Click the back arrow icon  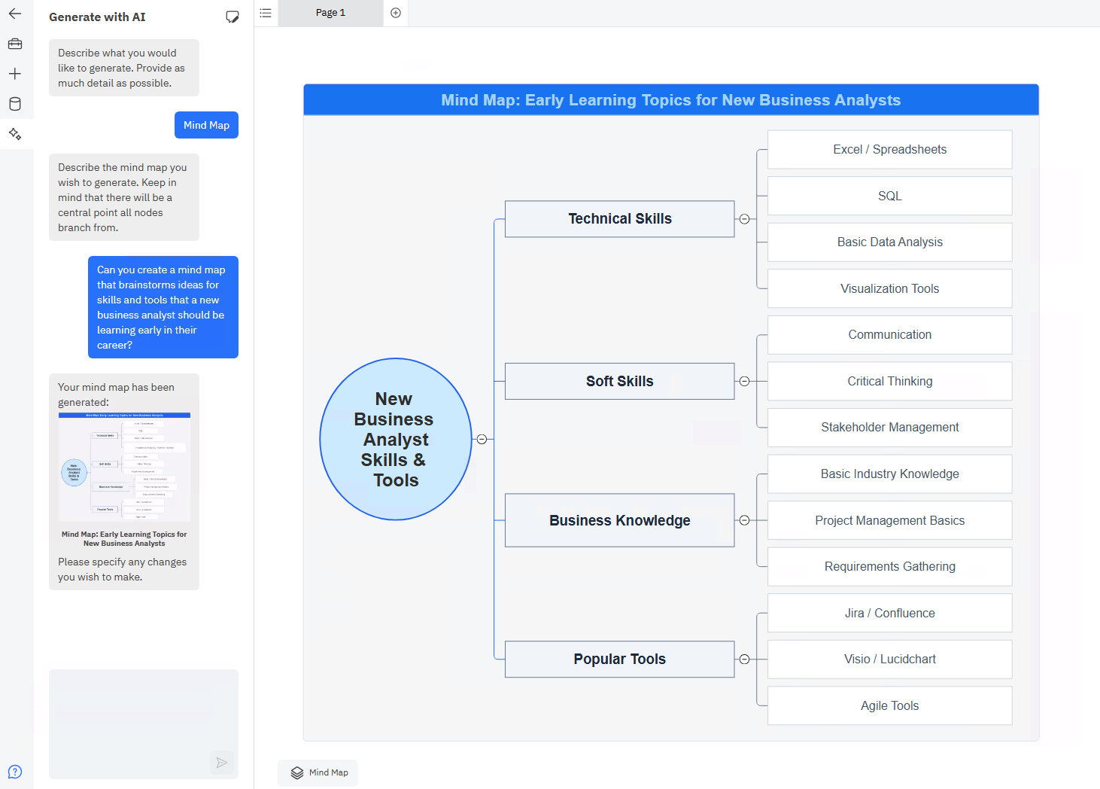(x=15, y=14)
